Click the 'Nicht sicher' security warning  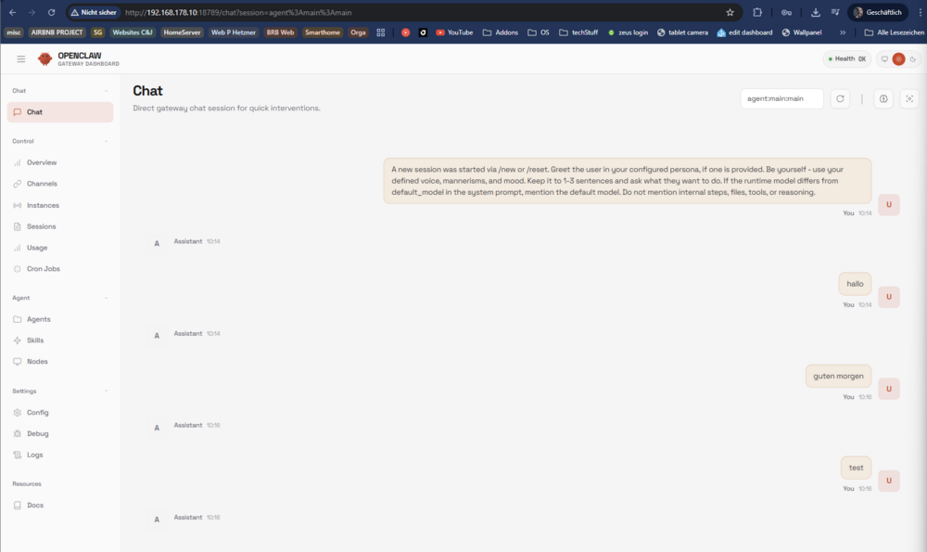94,12
